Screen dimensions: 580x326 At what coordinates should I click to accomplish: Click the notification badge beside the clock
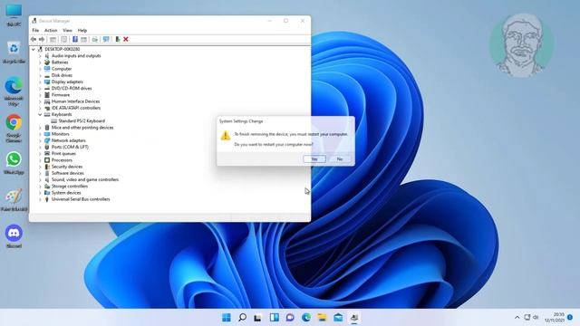[x=570, y=317]
